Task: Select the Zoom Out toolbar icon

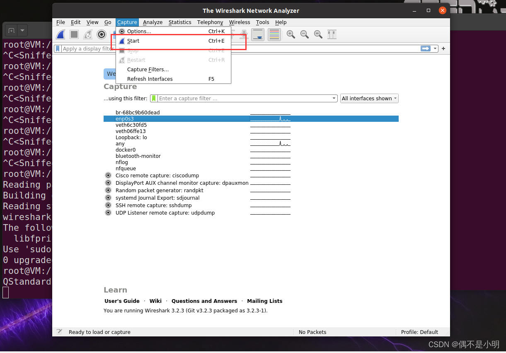Action: (x=304, y=34)
